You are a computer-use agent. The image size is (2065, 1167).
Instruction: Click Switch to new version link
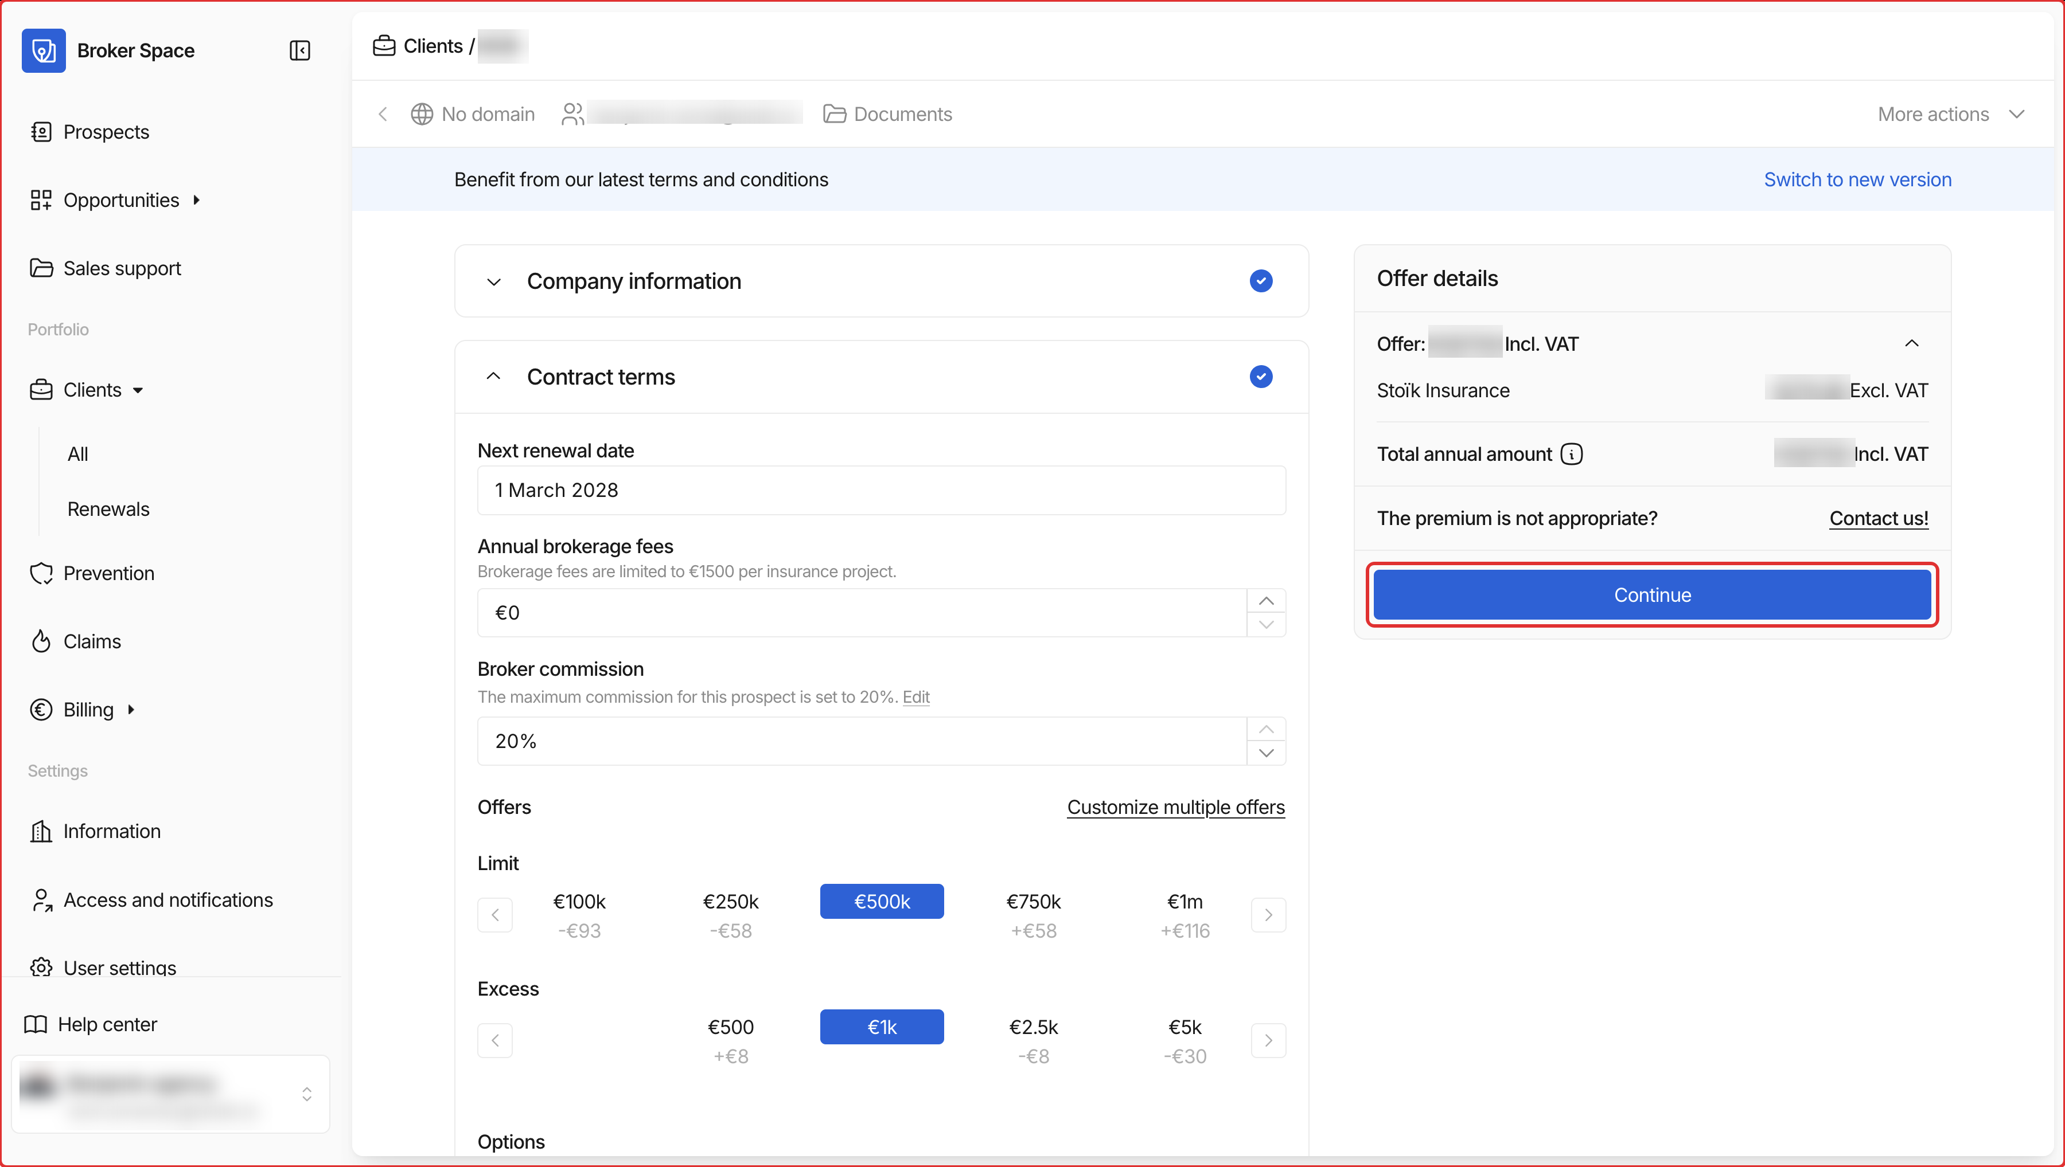1857,179
